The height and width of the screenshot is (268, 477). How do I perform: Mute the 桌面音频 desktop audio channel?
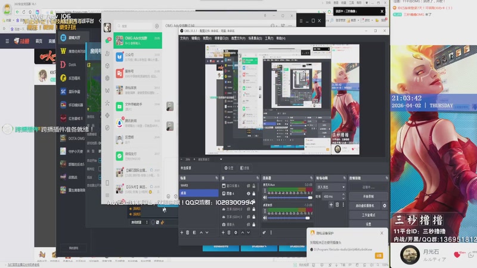265,217
